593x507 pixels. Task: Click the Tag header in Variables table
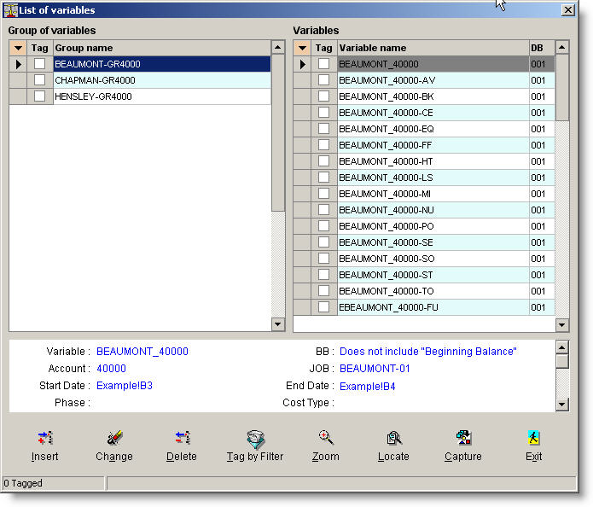324,48
